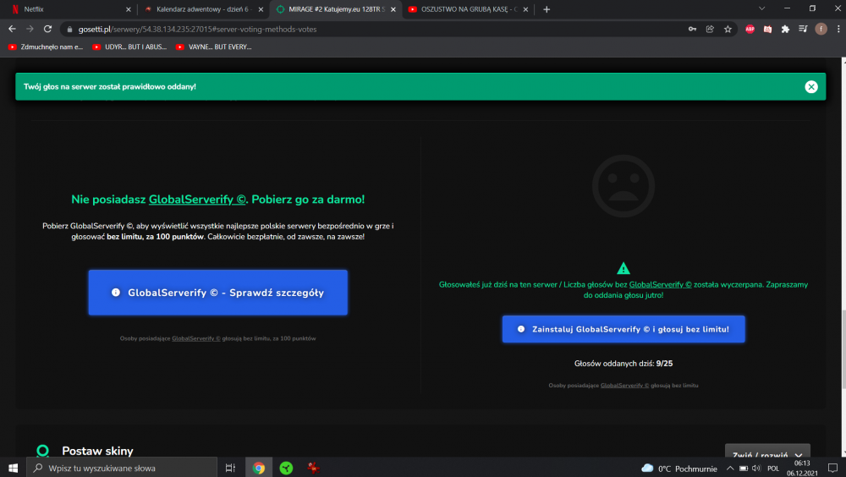Click the Postaw skiny heading
The image size is (846, 477).
[97, 451]
